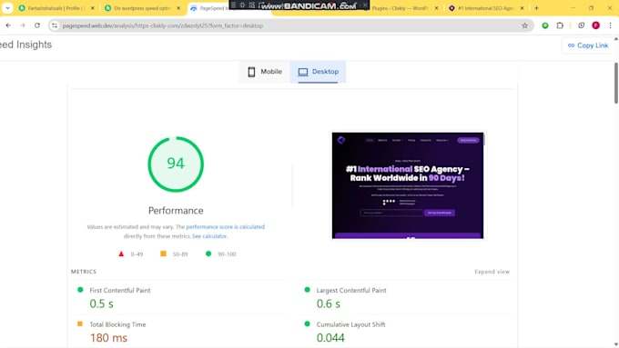View site information icon in address bar

tap(55, 25)
